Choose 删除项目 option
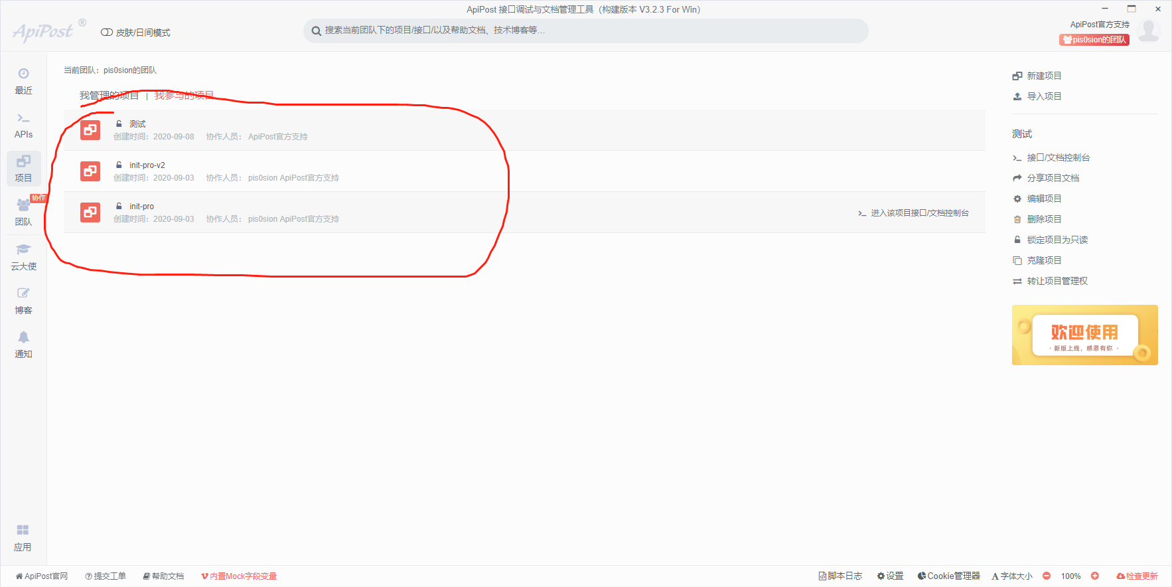The width and height of the screenshot is (1172, 587). point(1037,219)
